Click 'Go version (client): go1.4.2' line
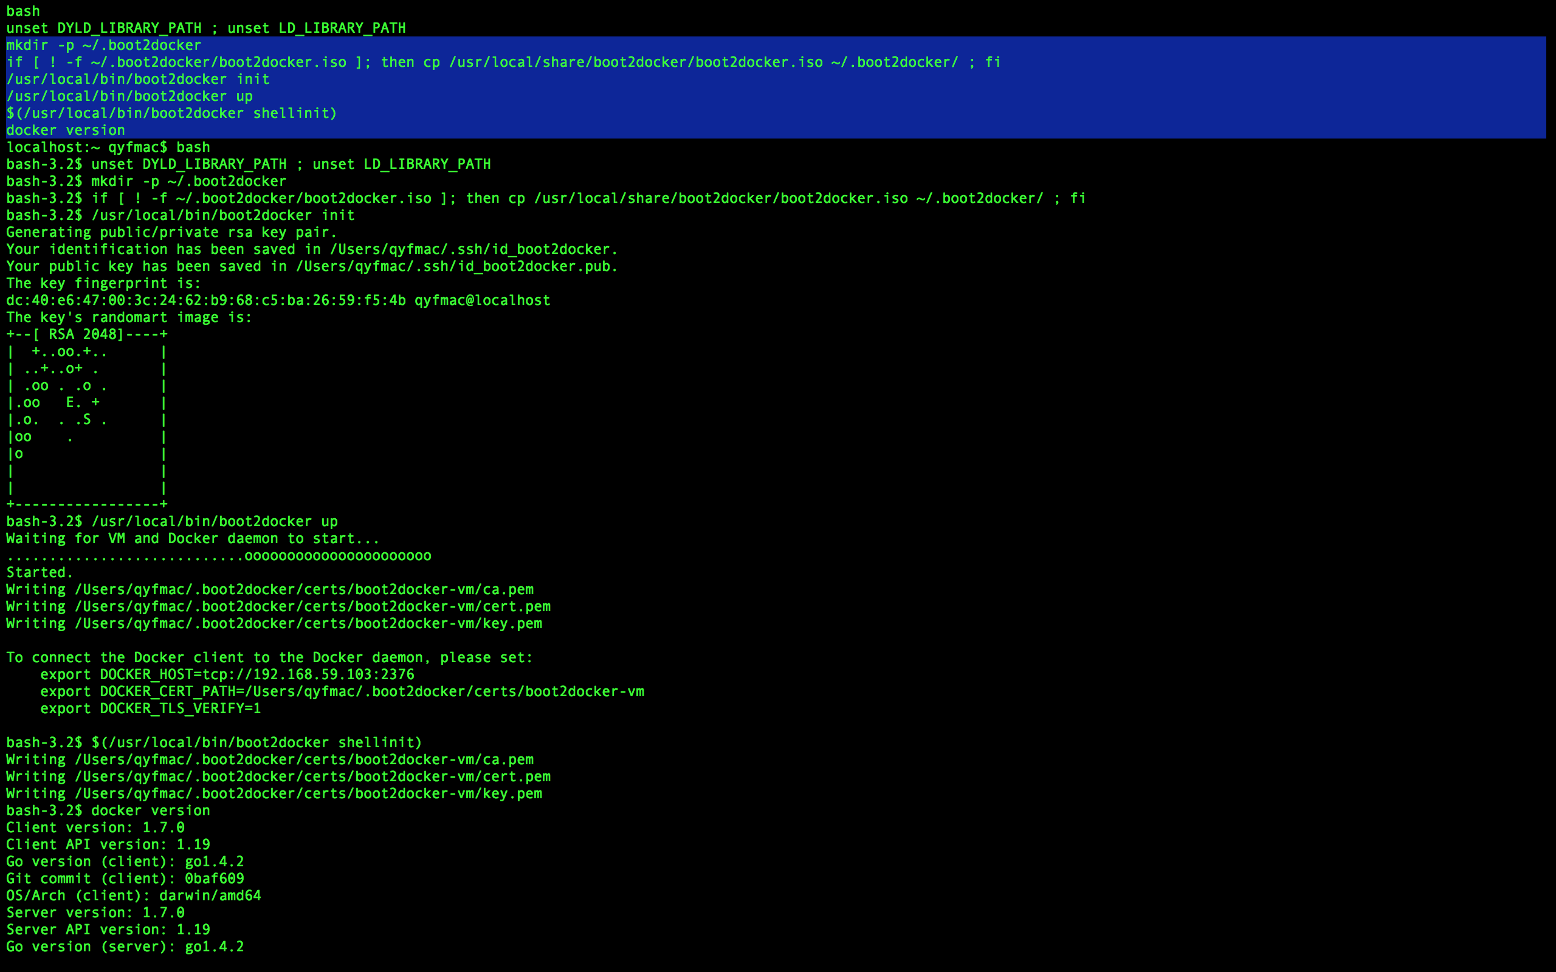This screenshot has width=1556, height=972. (x=125, y=861)
